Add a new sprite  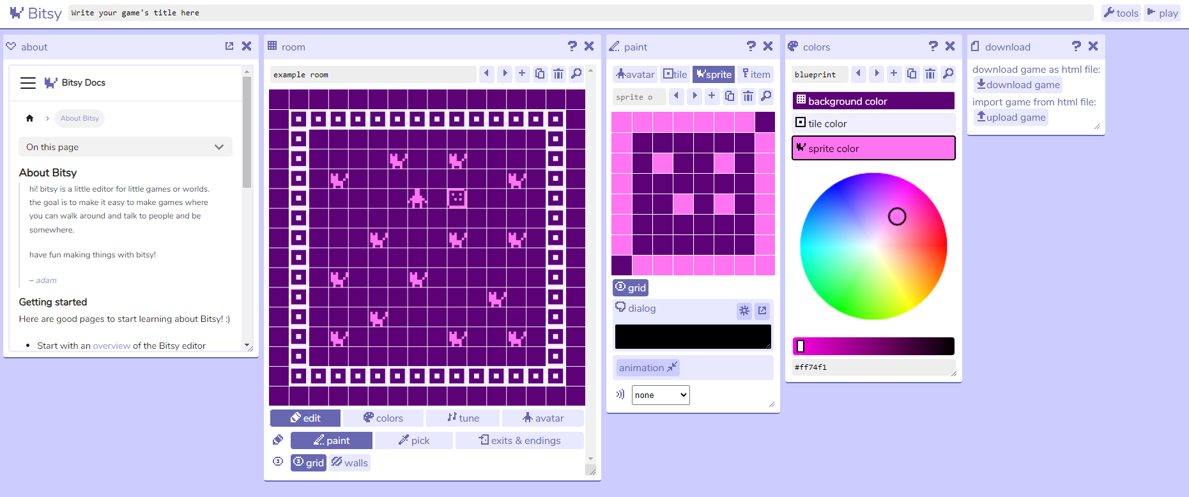712,96
